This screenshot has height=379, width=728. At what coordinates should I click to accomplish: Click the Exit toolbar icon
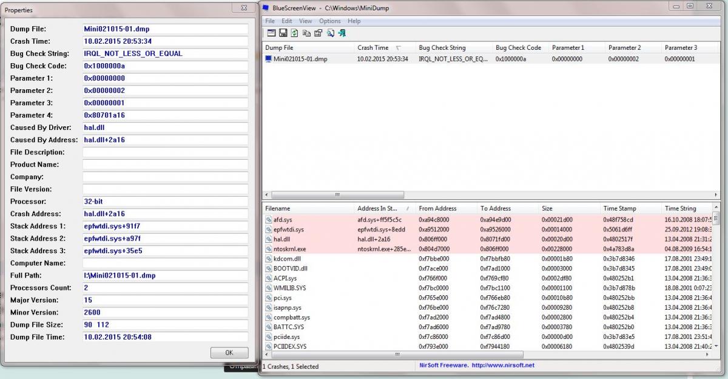coord(342,33)
